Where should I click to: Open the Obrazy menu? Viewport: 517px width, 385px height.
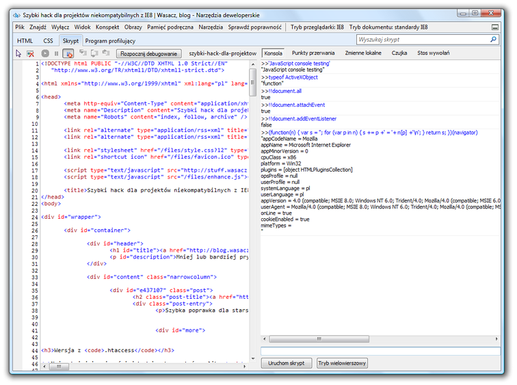133,27
